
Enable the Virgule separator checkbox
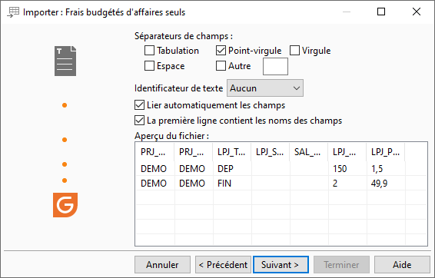point(294,51)
